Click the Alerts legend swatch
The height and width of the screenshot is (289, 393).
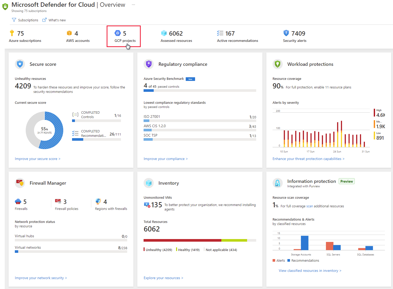[x=274, y=260]
